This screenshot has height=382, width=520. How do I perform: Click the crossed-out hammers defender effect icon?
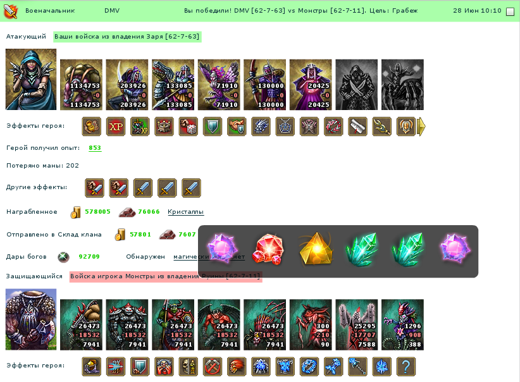coord(213,366)
